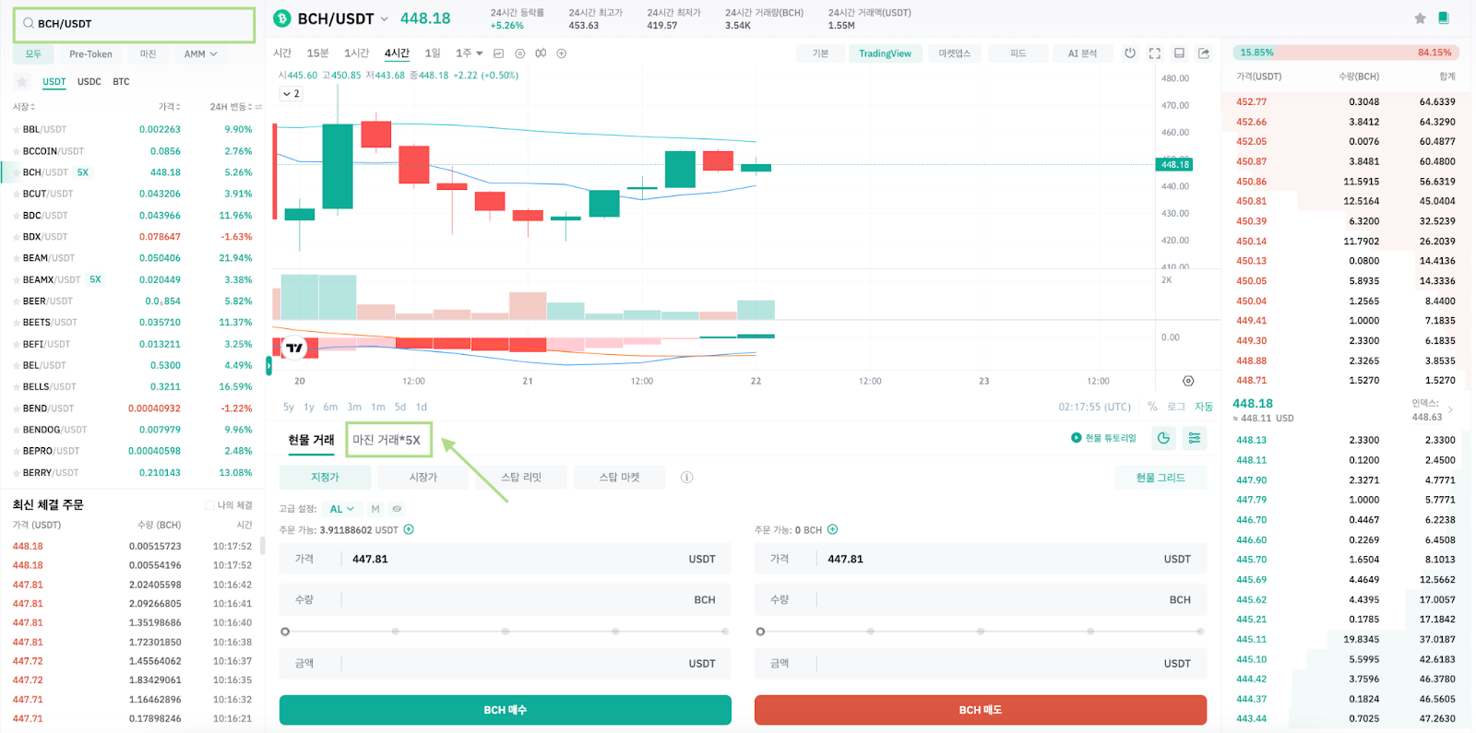Viewport: 1476px width, 733px height.
Task: Click the buy amount percentage slider handle
Action: tap(285, 632)
